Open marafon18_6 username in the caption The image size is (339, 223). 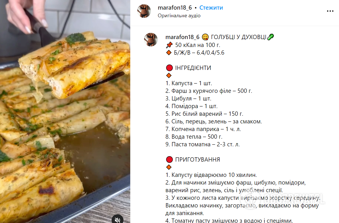pos(182,37)
